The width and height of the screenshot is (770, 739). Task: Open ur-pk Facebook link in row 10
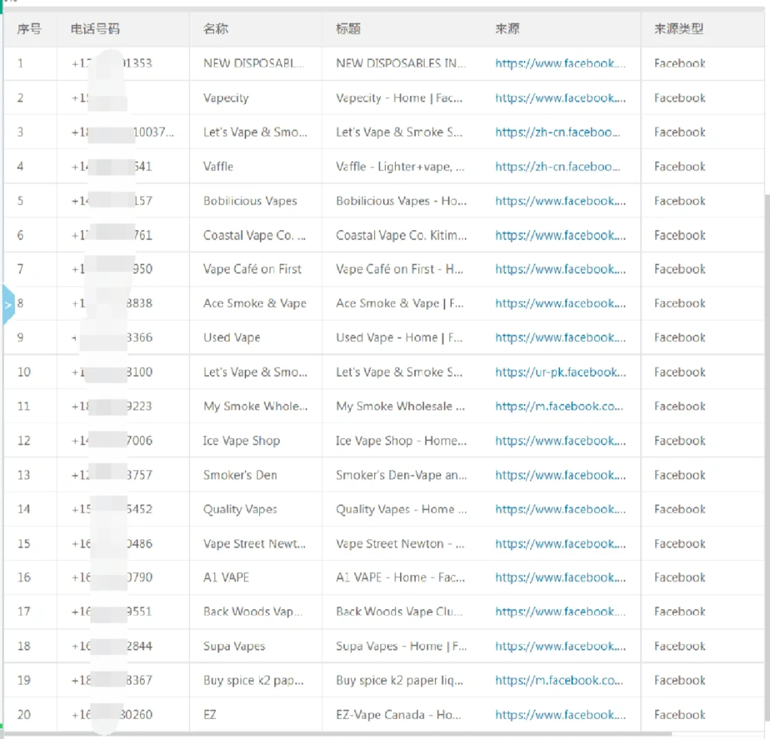click(x=560, y=372)
